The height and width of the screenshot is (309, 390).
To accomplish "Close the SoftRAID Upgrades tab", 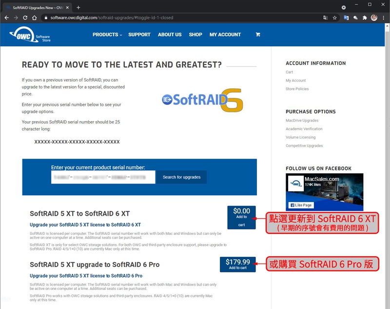I will (x=67, y=8).
